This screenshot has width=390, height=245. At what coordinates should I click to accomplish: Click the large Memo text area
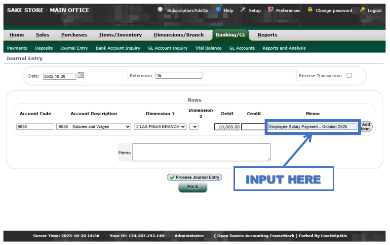coord(201,152)
